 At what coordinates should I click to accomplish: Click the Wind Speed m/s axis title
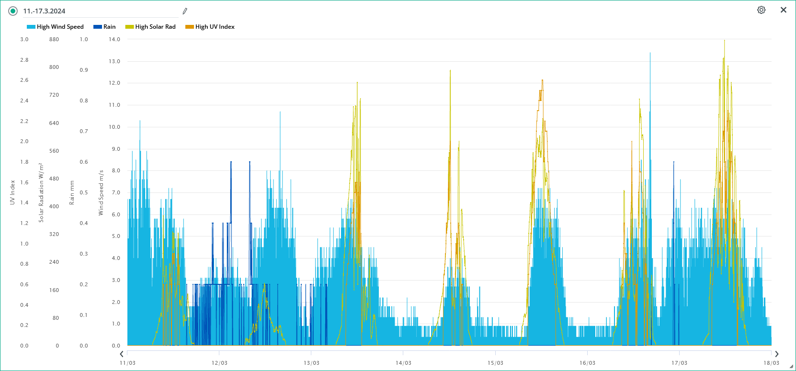[101, 192]
